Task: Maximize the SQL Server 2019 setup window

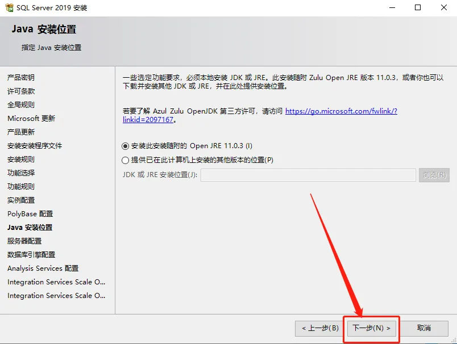Action: point(418,7)
